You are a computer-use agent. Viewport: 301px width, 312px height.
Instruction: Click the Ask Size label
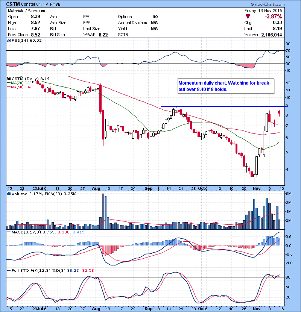tap(59, 23)
